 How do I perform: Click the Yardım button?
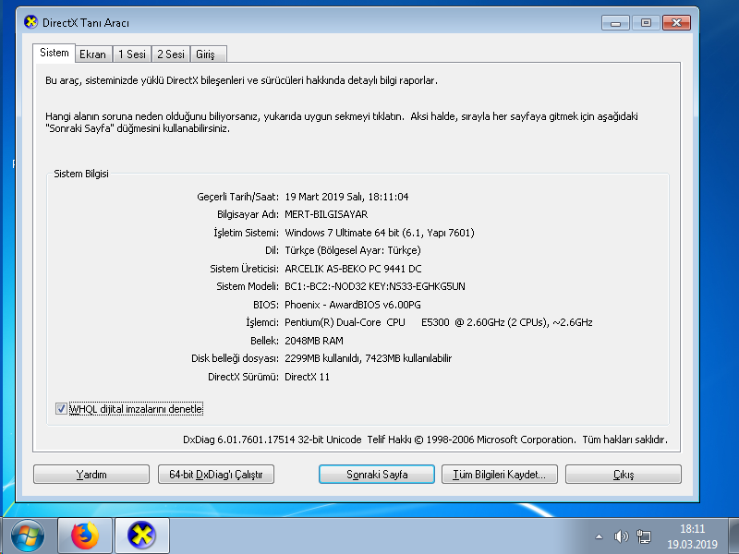(91, 475)
